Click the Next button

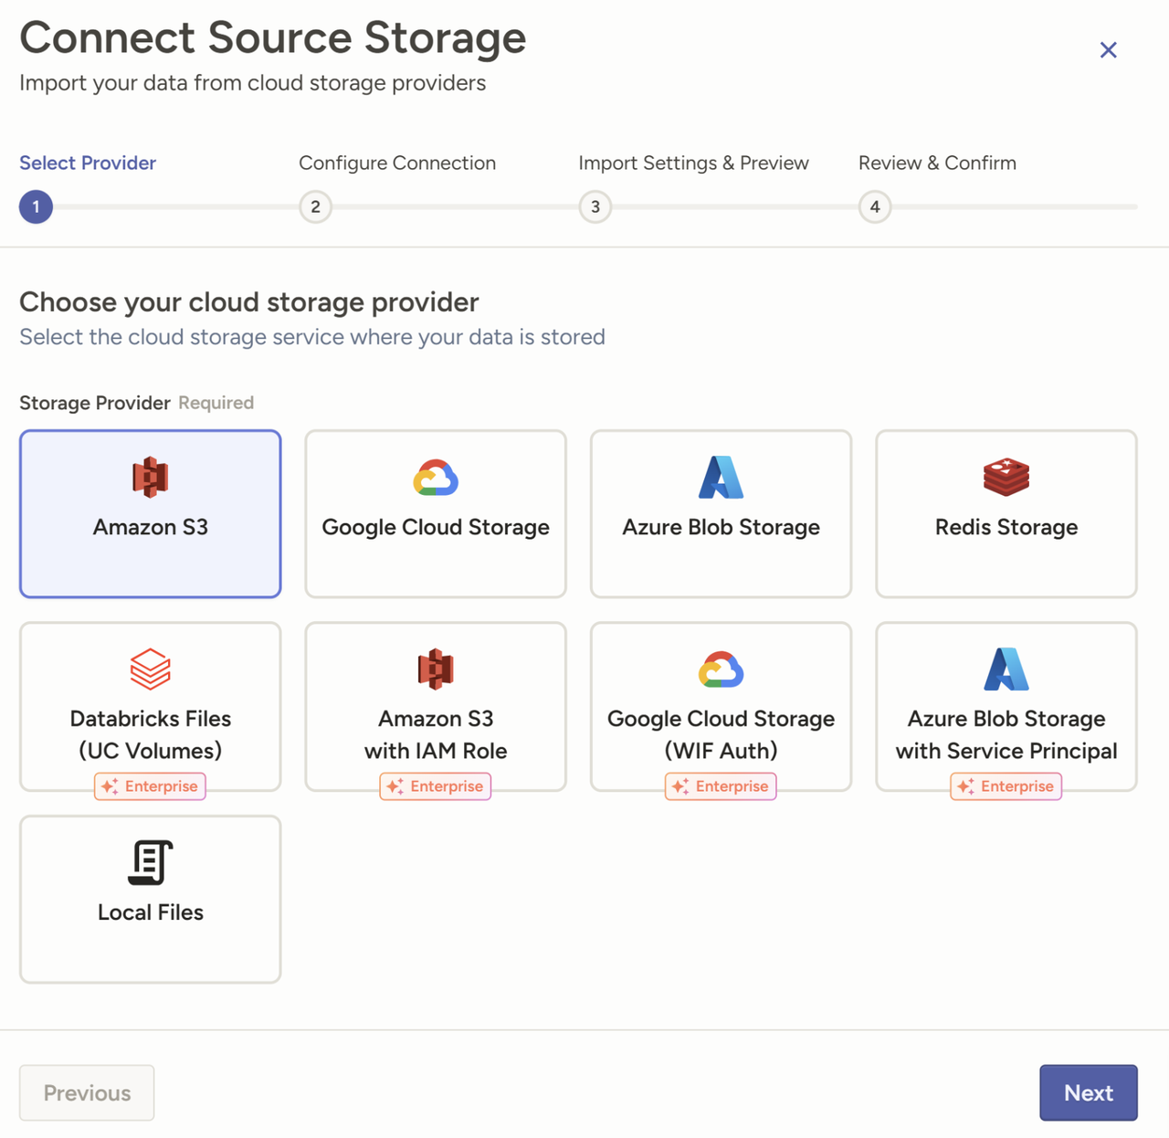coord(1089,1092)
